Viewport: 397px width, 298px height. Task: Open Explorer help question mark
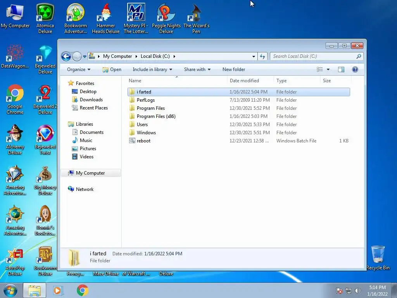pyautogui.click(x=355, y=69)
